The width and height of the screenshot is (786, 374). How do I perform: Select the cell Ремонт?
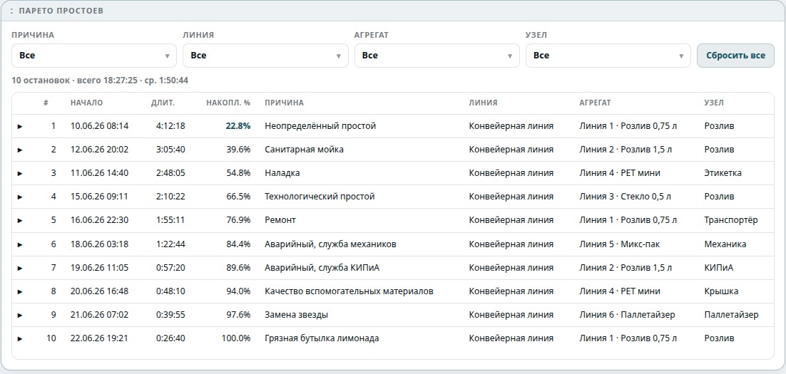point(280,220)
